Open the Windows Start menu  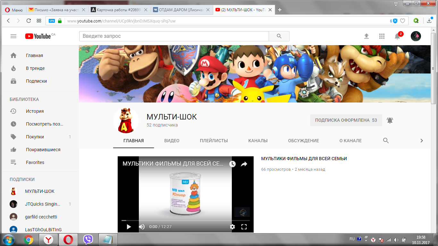9,239
